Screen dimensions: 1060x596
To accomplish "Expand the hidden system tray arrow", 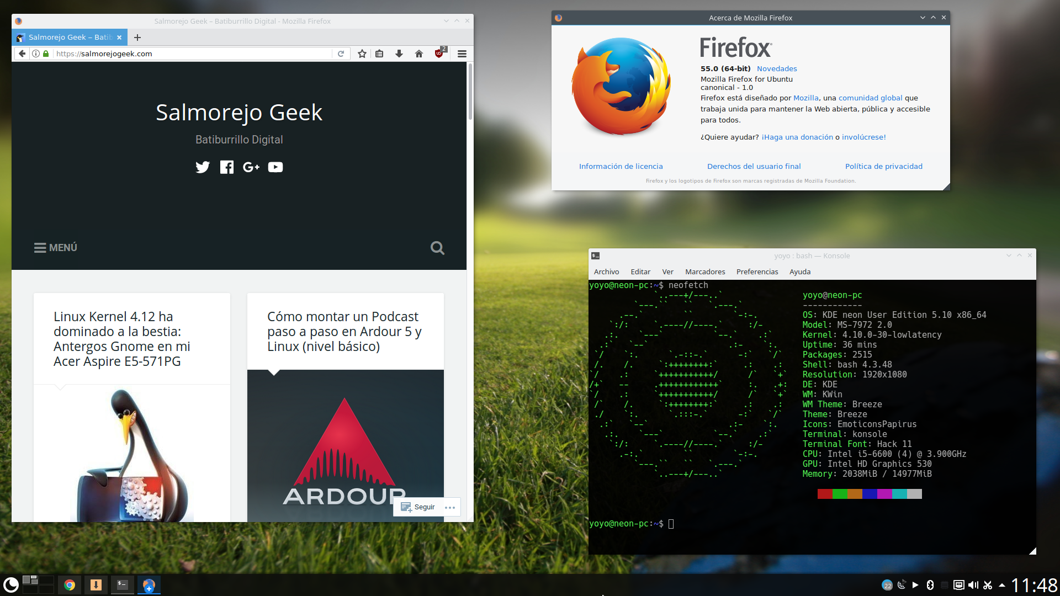I will 1002,585.
